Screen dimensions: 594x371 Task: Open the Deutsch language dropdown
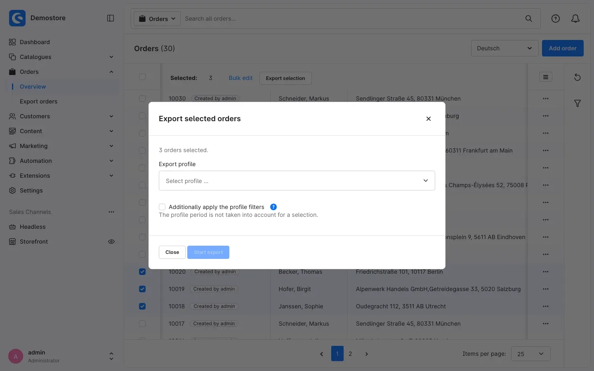click(x=504, y=48)
